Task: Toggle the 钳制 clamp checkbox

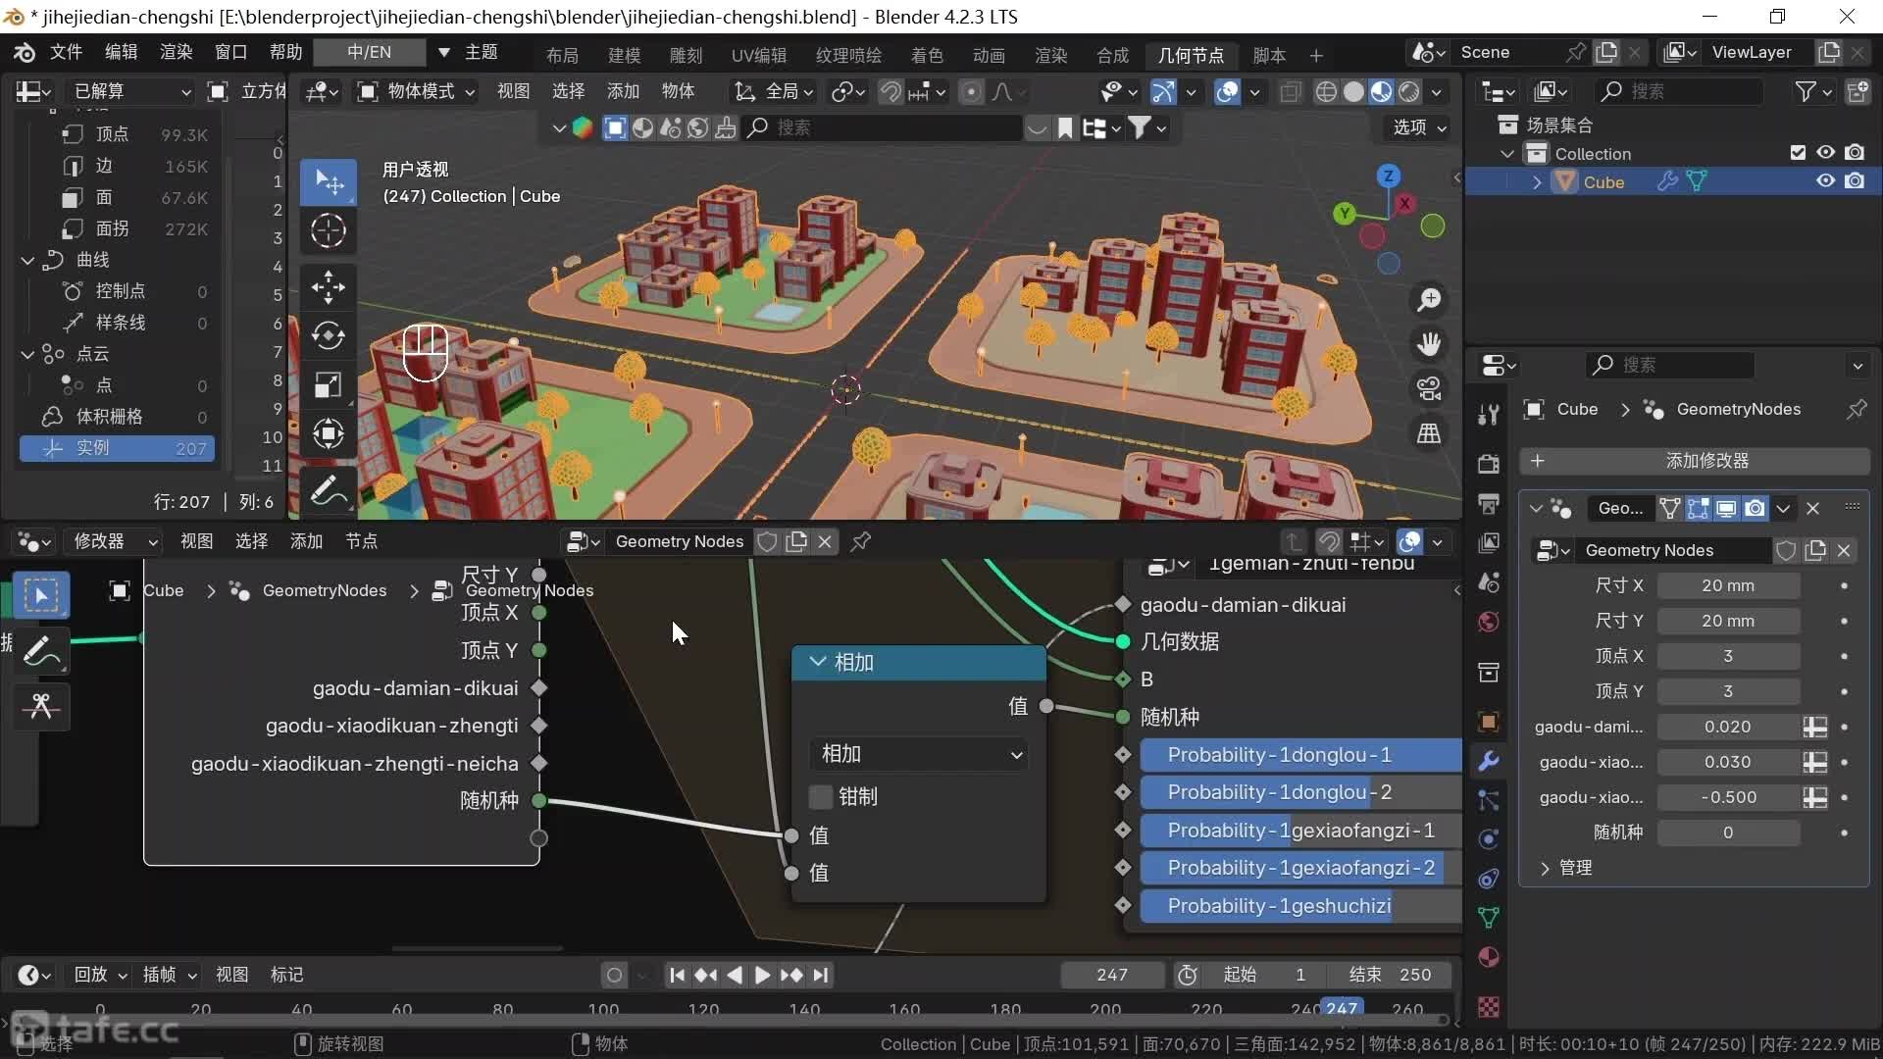Action: click(821, 797)
